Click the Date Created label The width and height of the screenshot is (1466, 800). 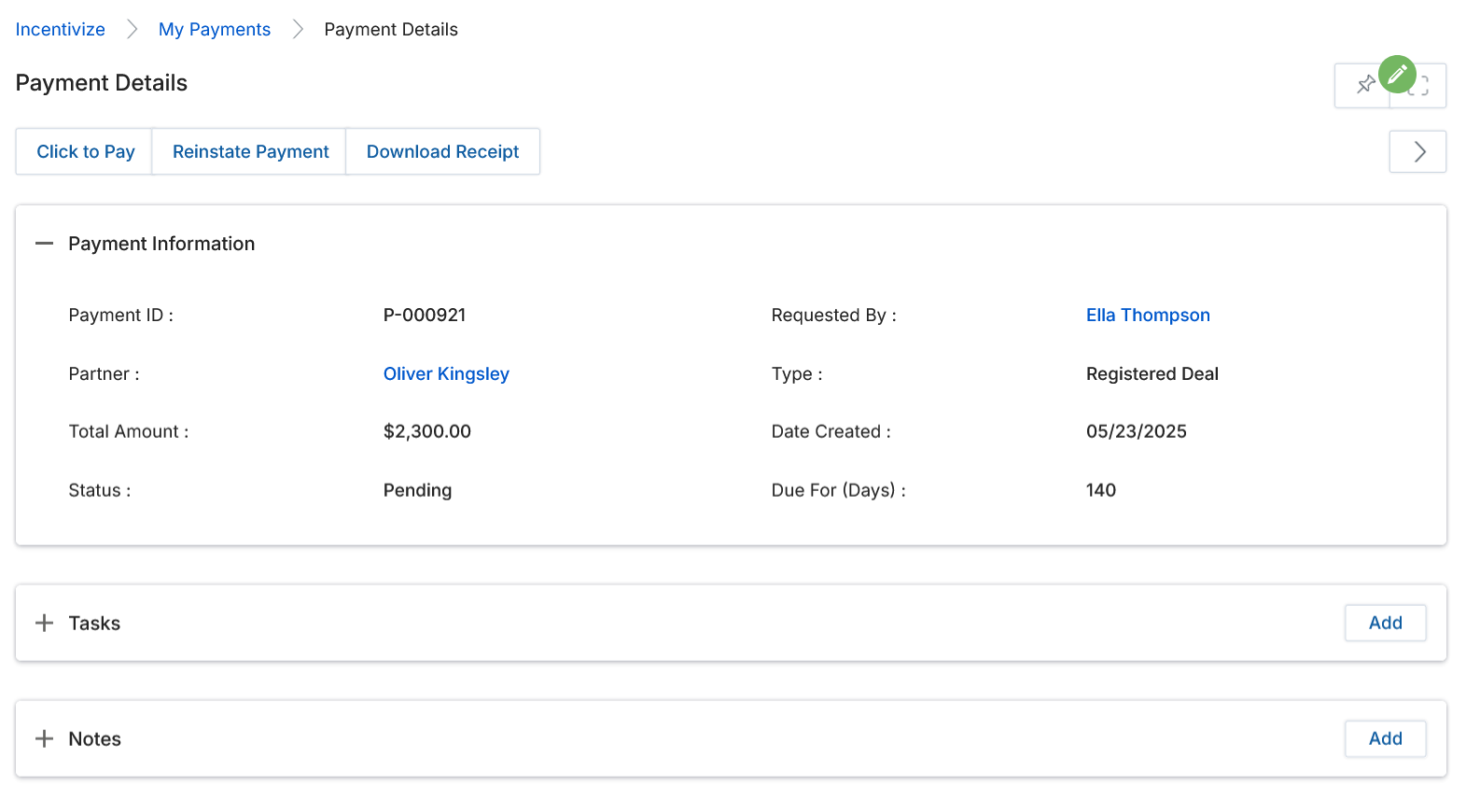pyautogui.click(x=831, y=431)
